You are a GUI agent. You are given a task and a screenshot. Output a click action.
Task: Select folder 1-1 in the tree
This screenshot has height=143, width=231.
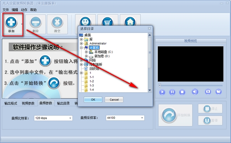pyautogui.click(x=92, y=77)
